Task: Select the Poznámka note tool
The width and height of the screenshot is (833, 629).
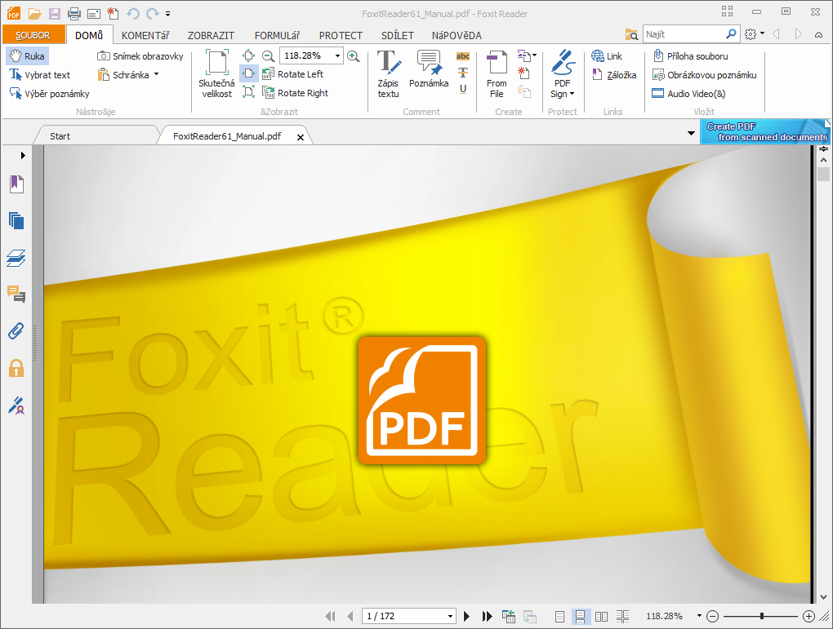Action: pos(429,69)
